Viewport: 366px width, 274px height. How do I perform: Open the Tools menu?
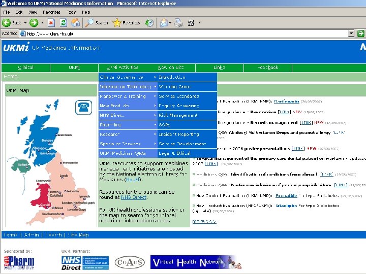tap(71, 12)
